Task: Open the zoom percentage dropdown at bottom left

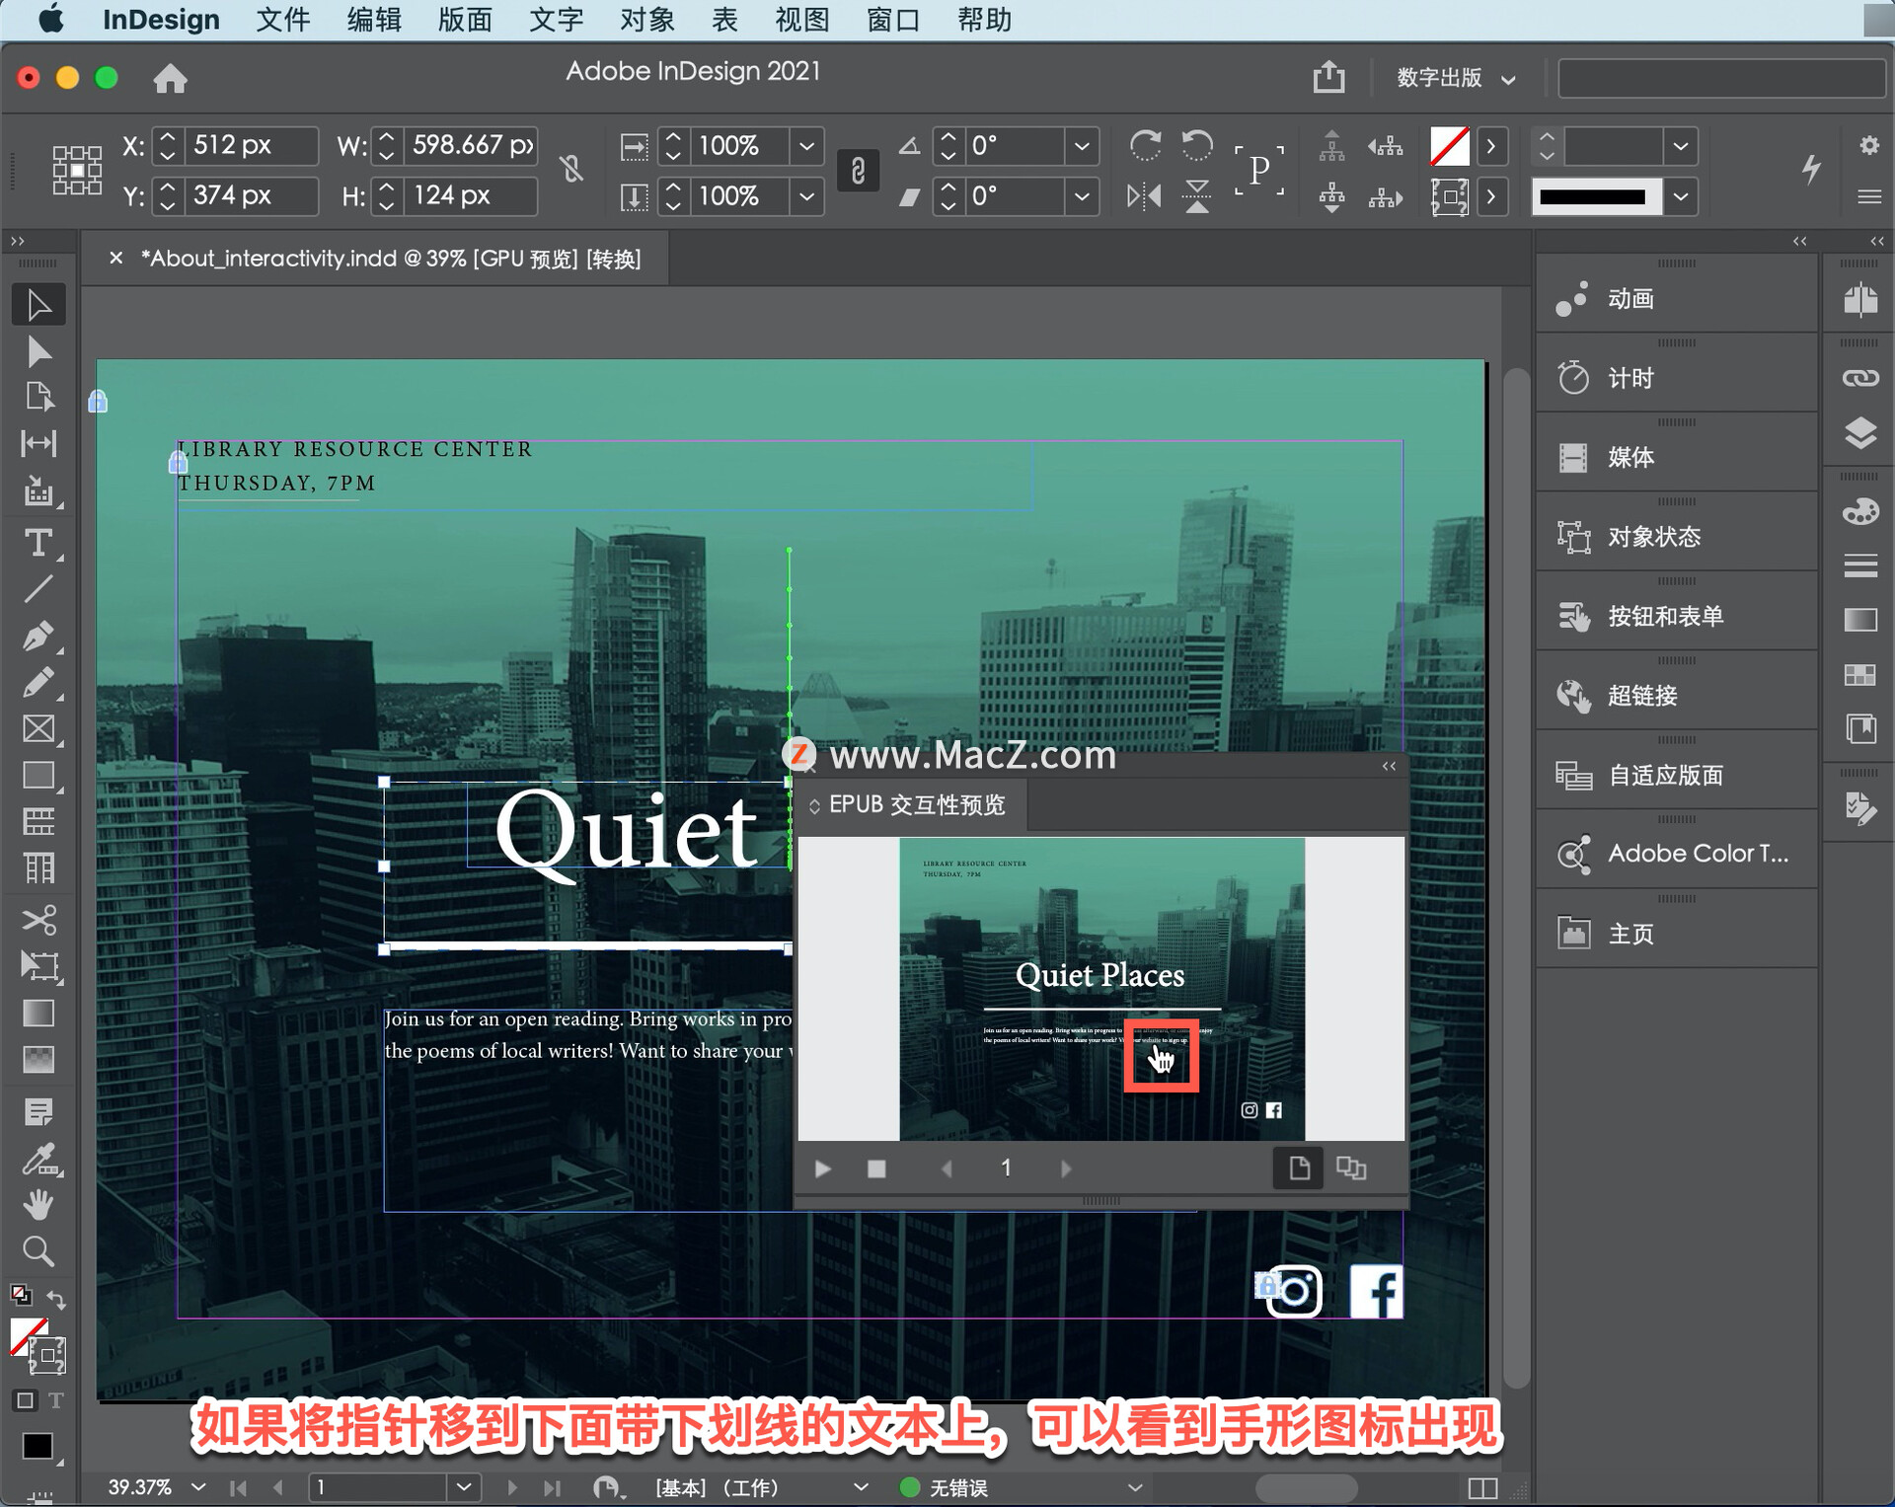Action: [196, 1486]
